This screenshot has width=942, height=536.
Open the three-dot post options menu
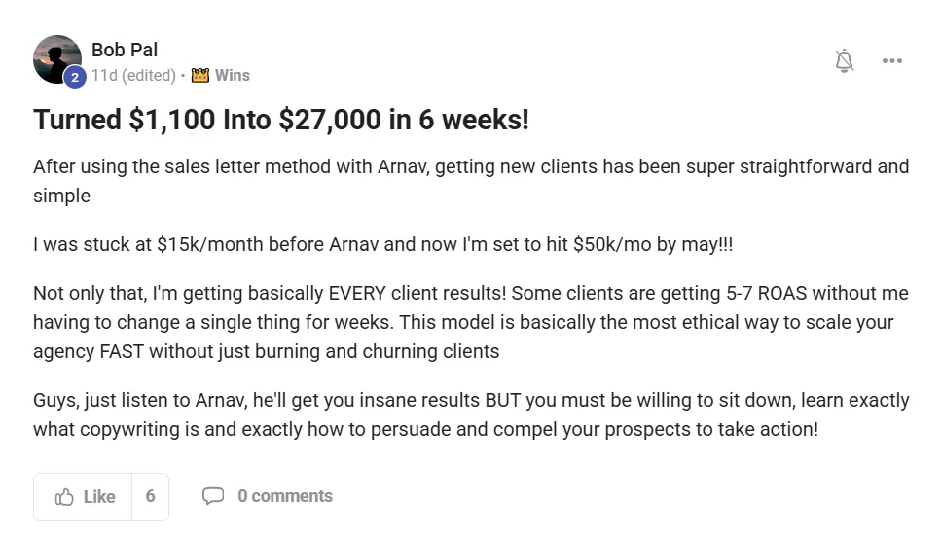click(891, 61)
